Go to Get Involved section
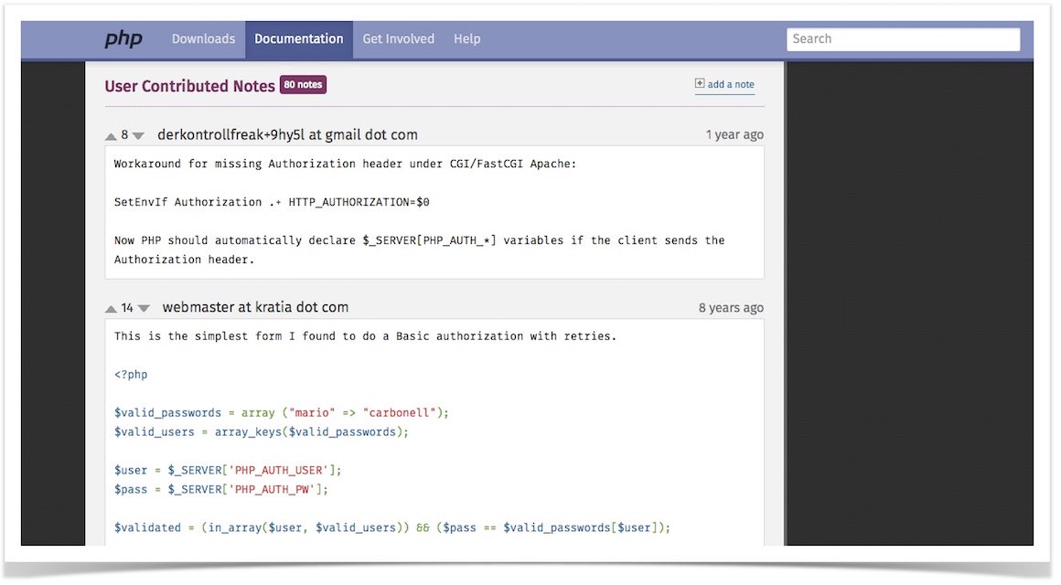Image resolution: width=1061 pixels, height=585 pixels. click(398, 39)
